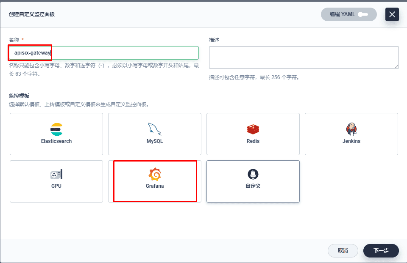Click the 监控模板 section heading

coord(19,96)
